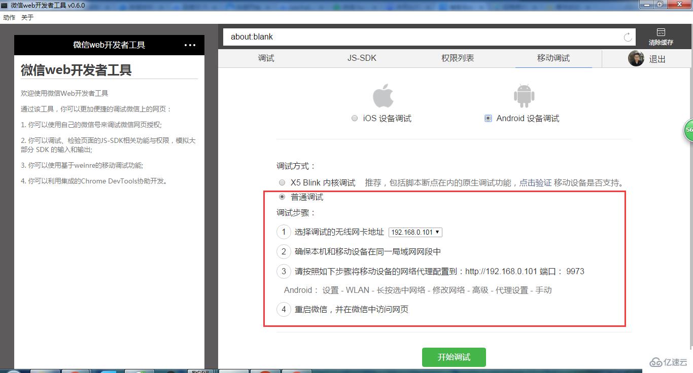Image resolution: width=693 pixels, height=373 pixels.
Task: Click step text 选择调试的无线网卡地址
Action: 339,232
